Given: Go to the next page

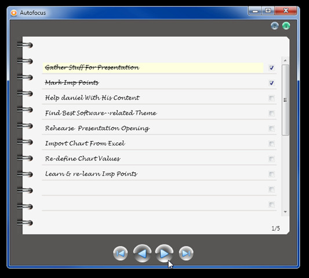Looking at the screenshot, I should point(164,254).
